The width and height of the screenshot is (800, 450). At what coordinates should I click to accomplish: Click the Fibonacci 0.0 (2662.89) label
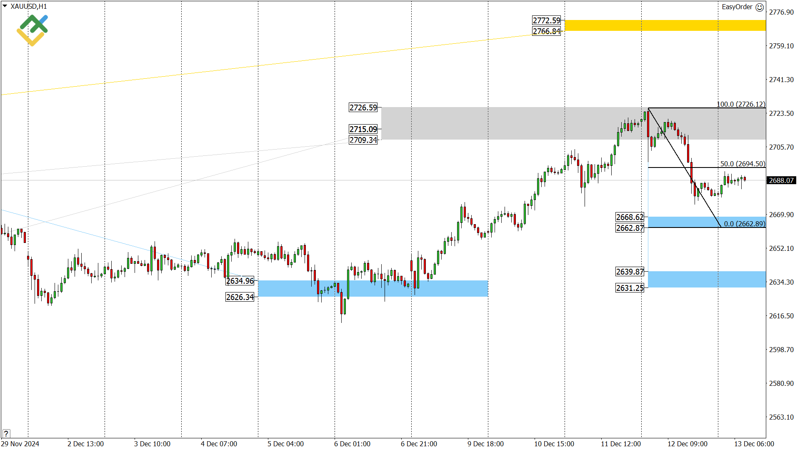pyautogui.click(x=744, y=224)
